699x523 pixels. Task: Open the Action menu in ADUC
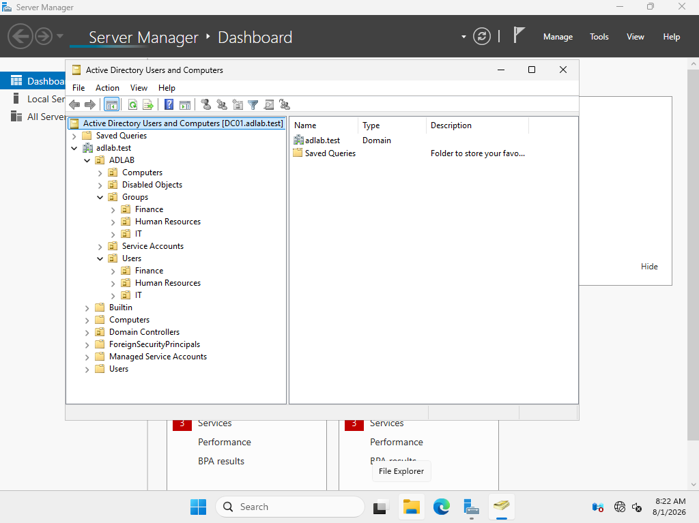[x=107, y=88]
